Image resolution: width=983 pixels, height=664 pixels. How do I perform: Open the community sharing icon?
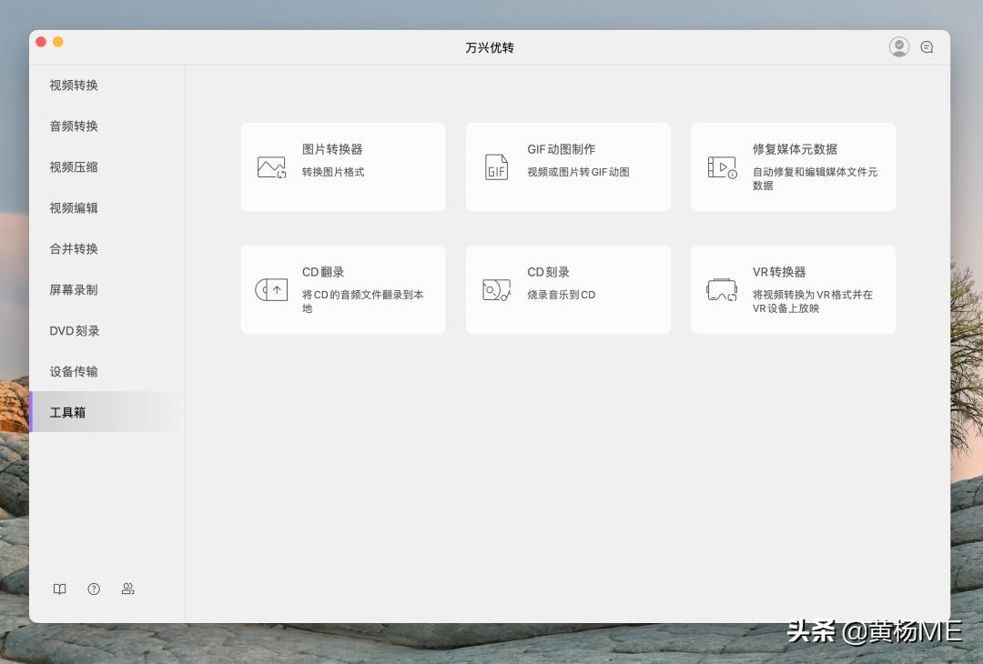point(127,589)
